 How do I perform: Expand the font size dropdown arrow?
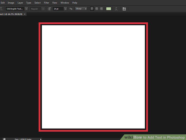[65, 9]
